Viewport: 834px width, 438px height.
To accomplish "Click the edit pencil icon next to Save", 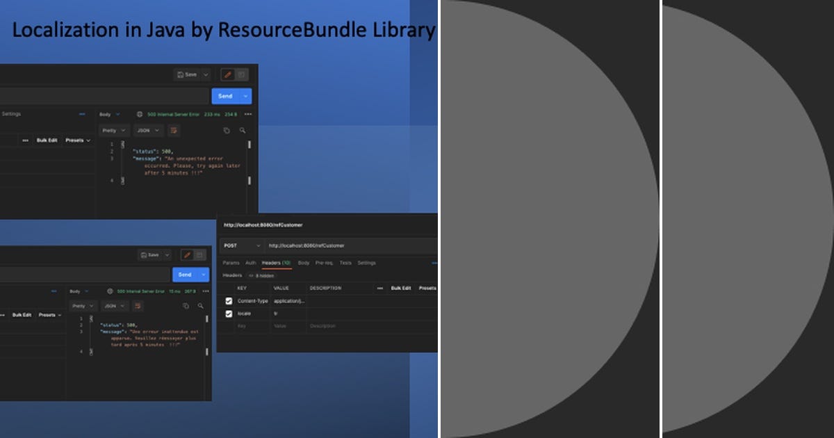I will pyautogui.click(x=226, y=74).
